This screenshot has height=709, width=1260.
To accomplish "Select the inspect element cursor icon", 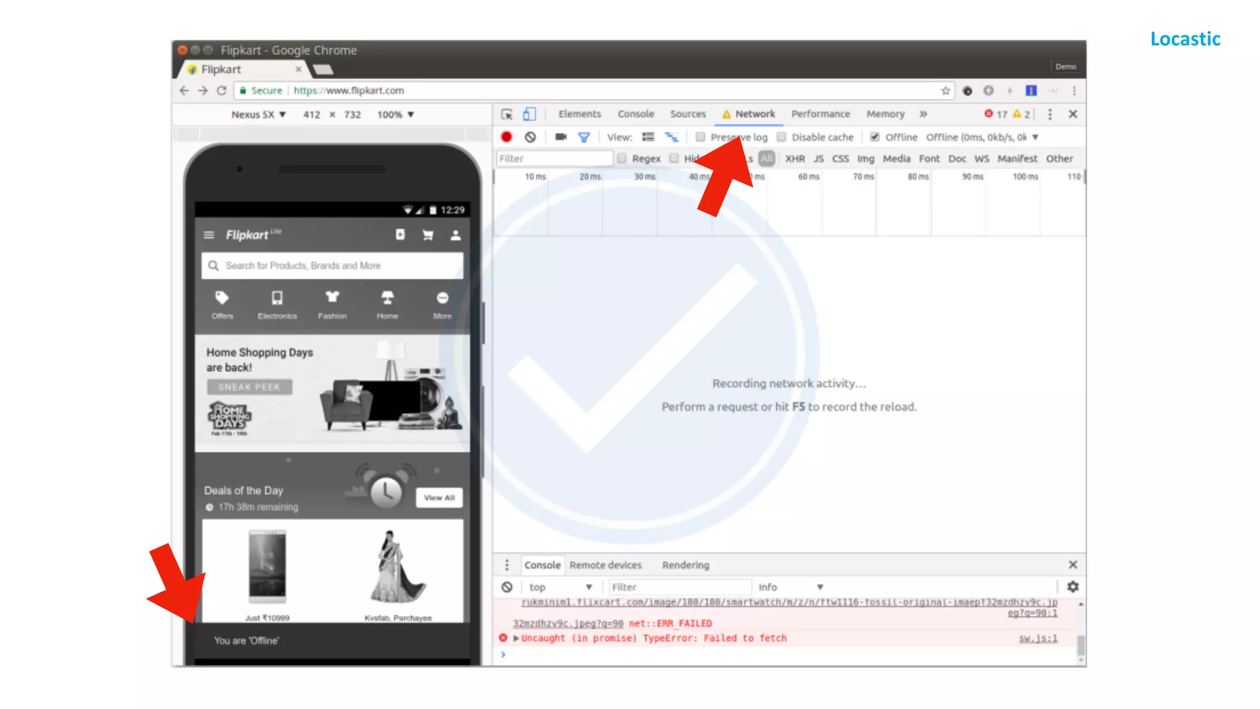I will (507, 114).
